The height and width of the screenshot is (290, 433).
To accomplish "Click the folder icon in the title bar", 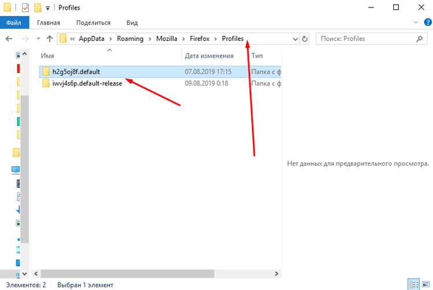I will pyautogui.click(x=8, y=8).
